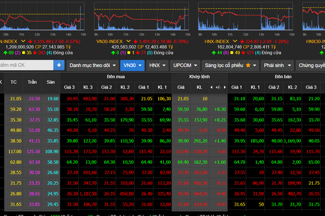
Task: Click floor price 46.35
Action: 53,130
